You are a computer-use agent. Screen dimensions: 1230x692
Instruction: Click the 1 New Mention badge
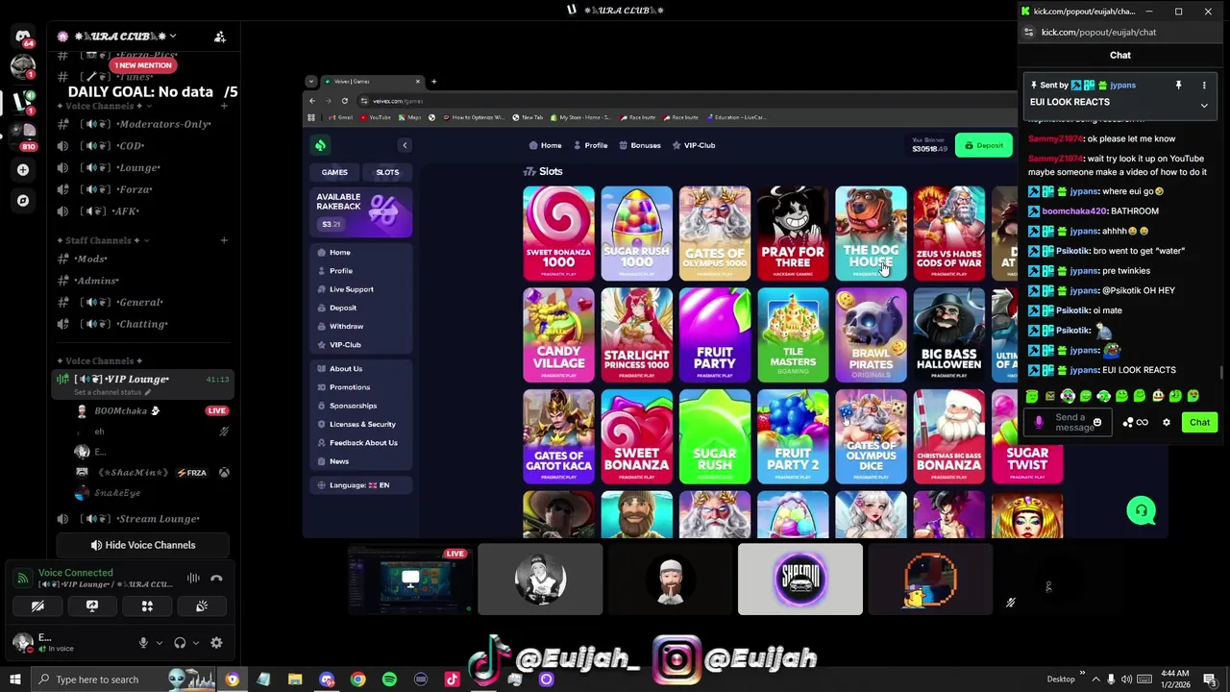point(143,65)
